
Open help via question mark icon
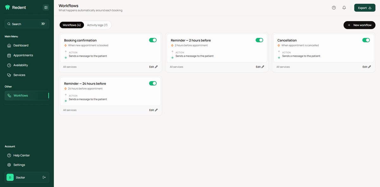coord(334,8)
